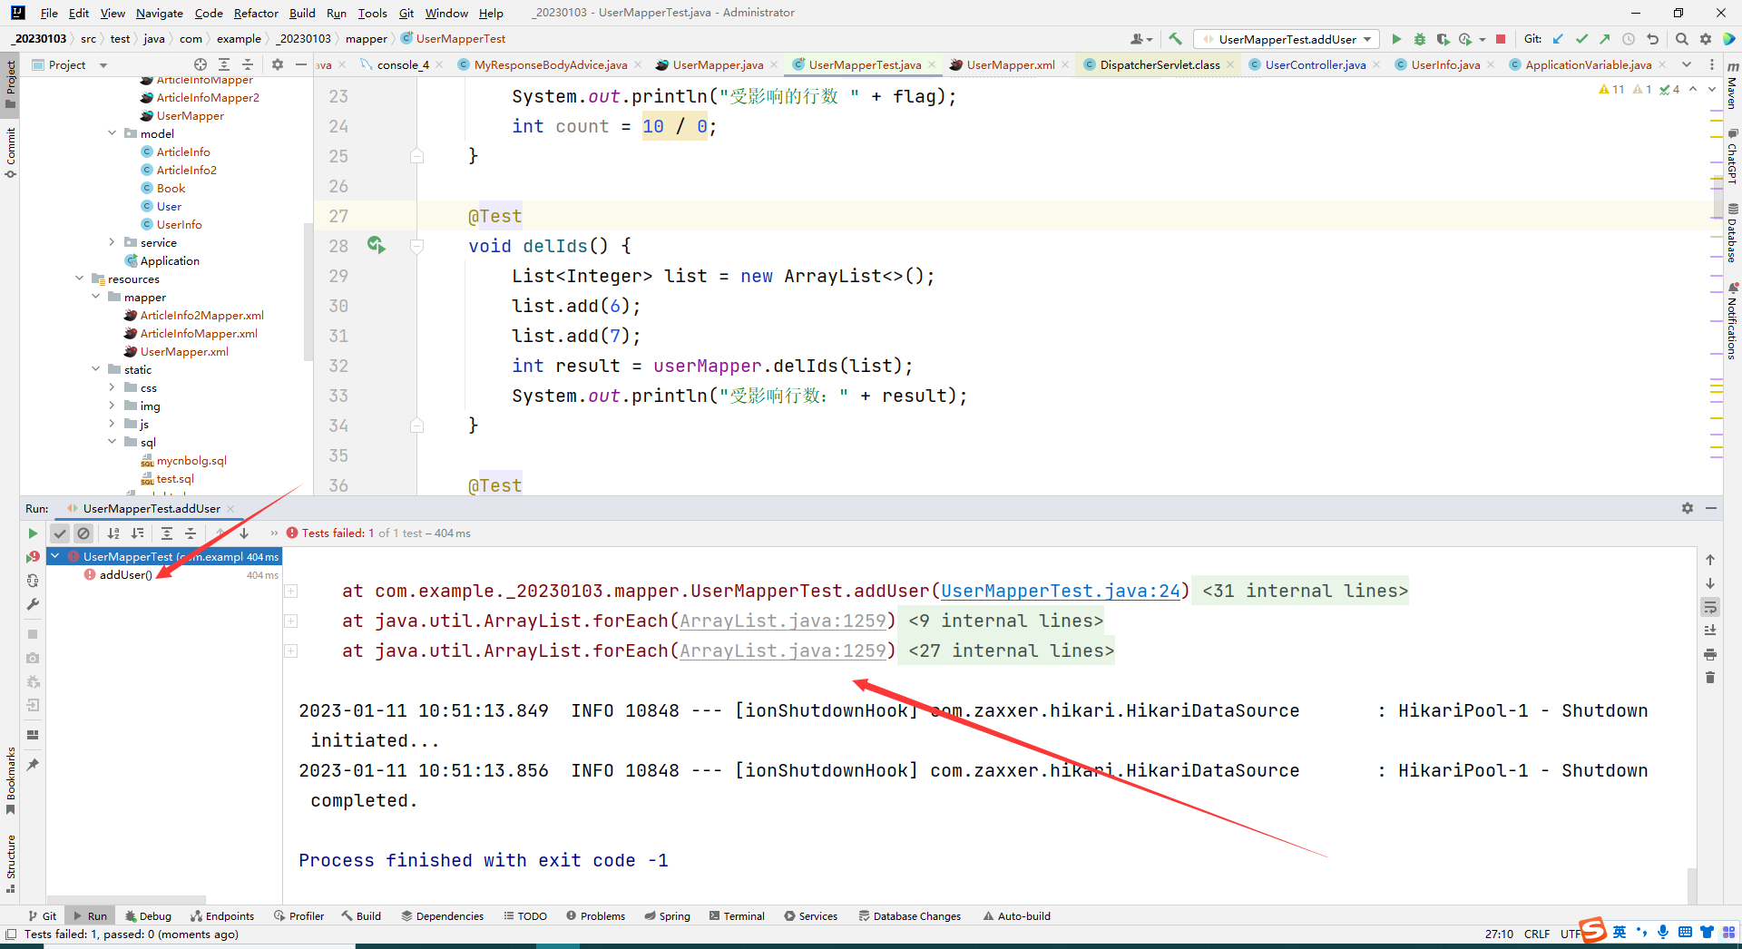
Task: Toggle show ignored tests filter
Action: (83, 533)
